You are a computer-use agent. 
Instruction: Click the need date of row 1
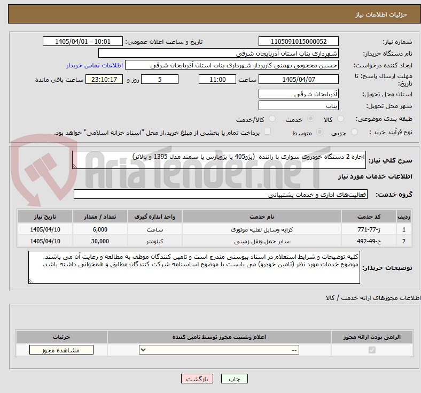[x=45, y=229]
